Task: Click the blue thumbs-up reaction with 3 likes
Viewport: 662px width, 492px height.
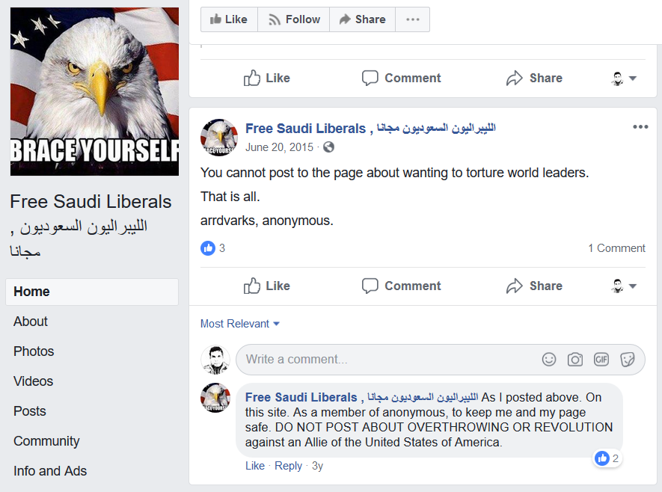Action: 208,248
